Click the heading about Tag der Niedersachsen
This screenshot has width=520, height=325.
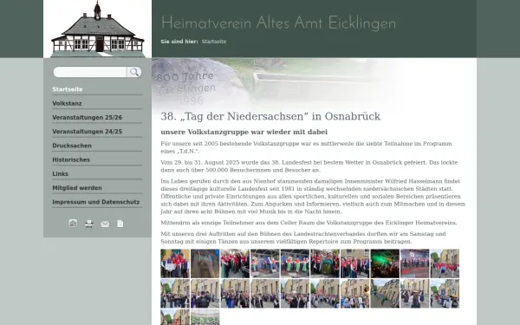pyautogui.click(x=270, y=116)
